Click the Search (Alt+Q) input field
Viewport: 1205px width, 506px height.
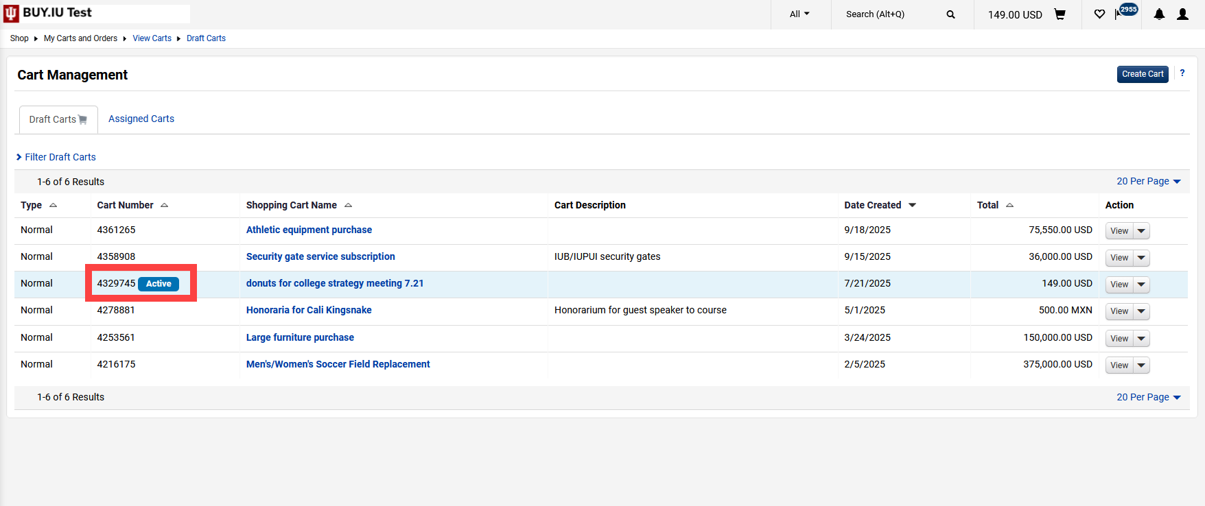[x=892, y=14]
